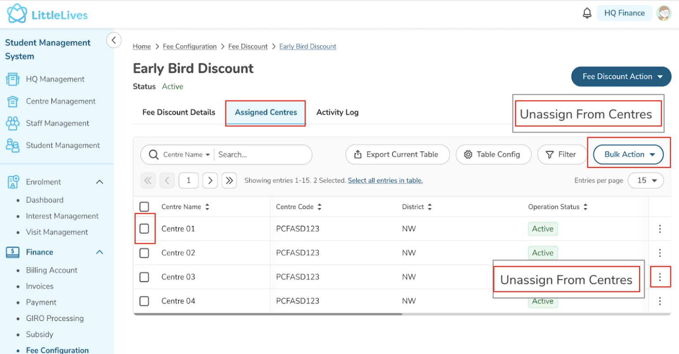This screenshot has width=679, height=354.
Task: Tick the checkbox for Centre 02
Action: point(144,253)
